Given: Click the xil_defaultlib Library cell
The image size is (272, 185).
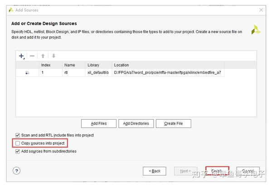Looking at the screenshot, I should pos(97,73).
